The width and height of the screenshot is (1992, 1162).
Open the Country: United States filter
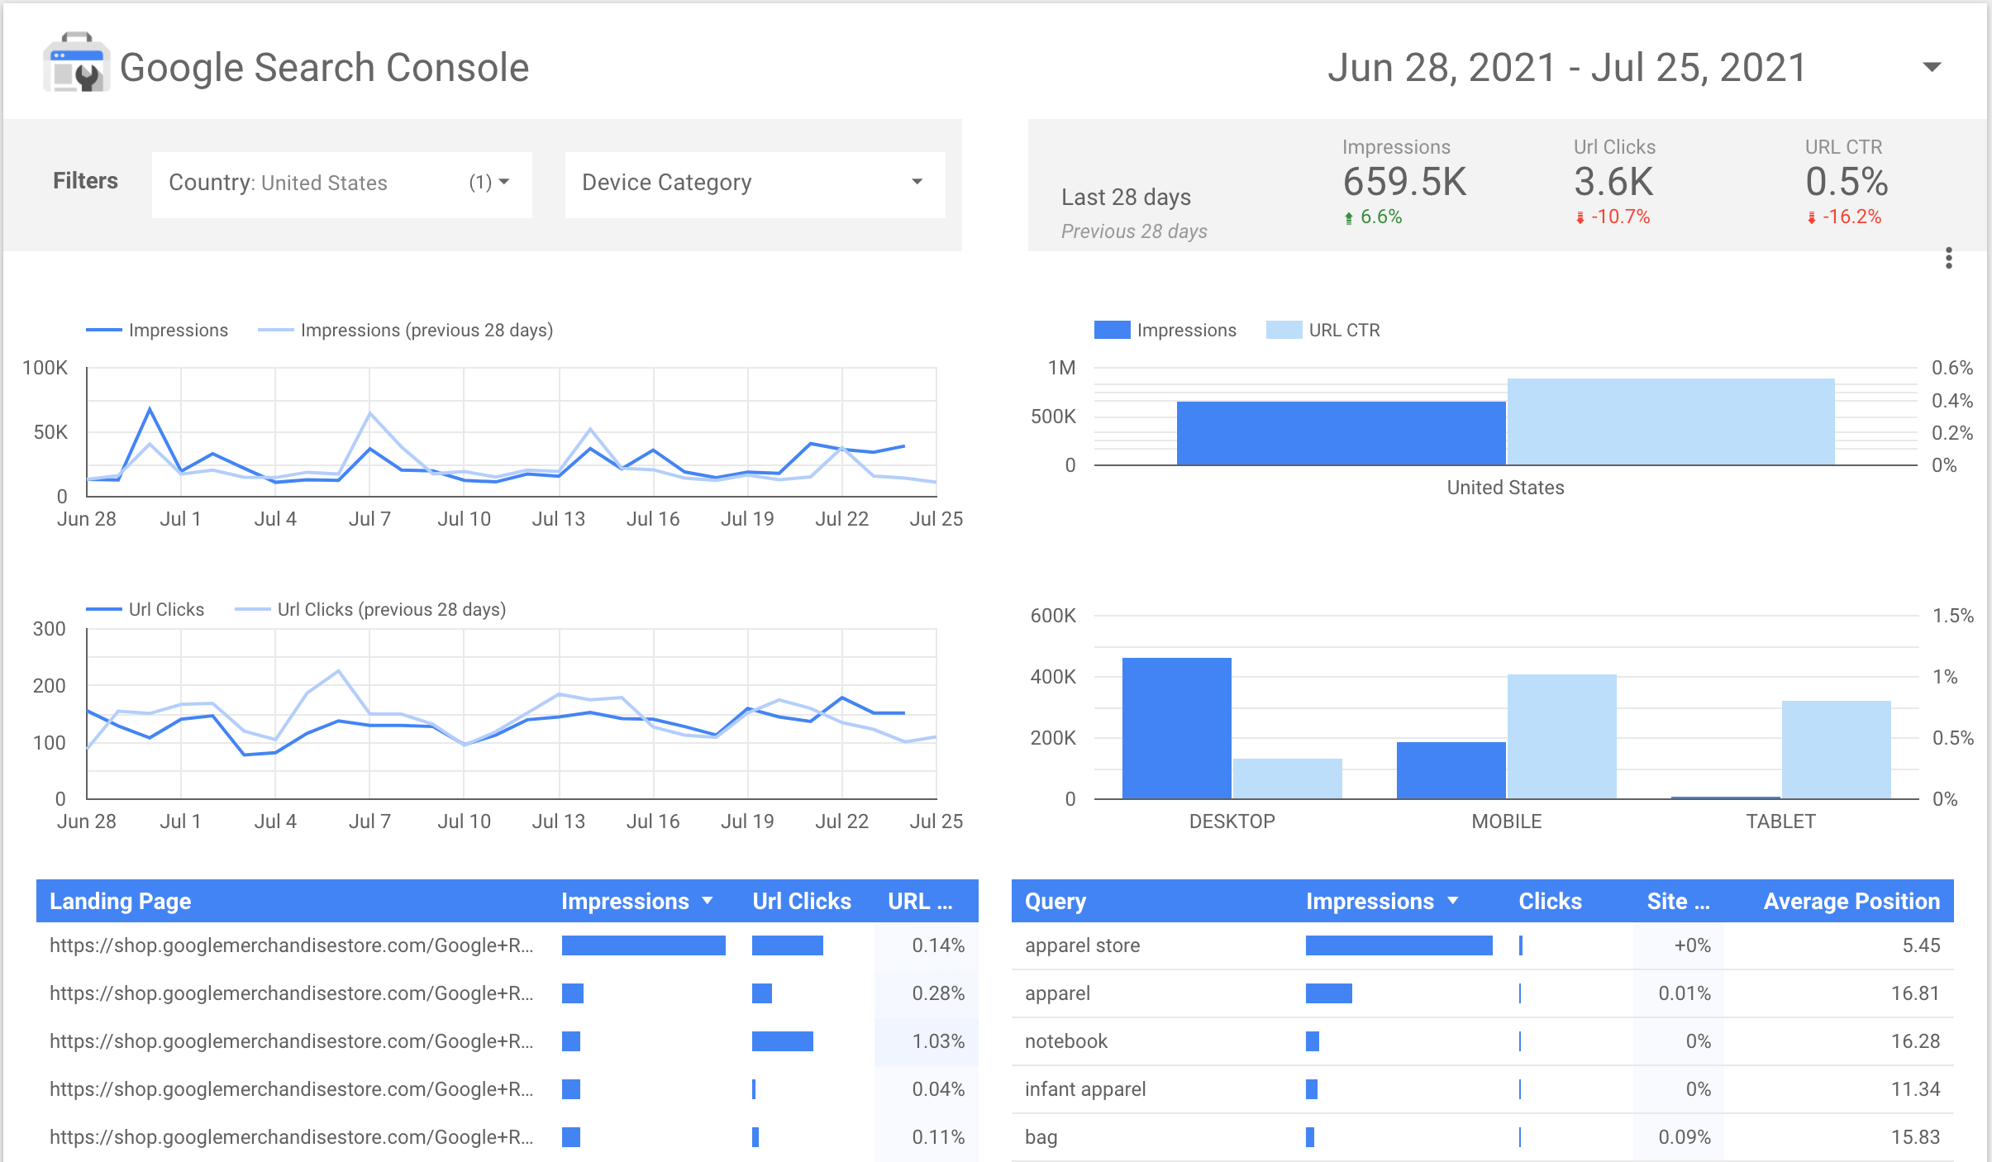(x=342, y=184)
